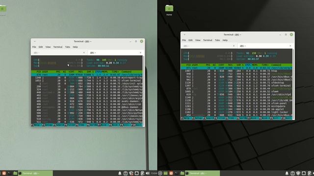Open window menu icon in dark-desktop Terminal titlebar

[184, 35]
